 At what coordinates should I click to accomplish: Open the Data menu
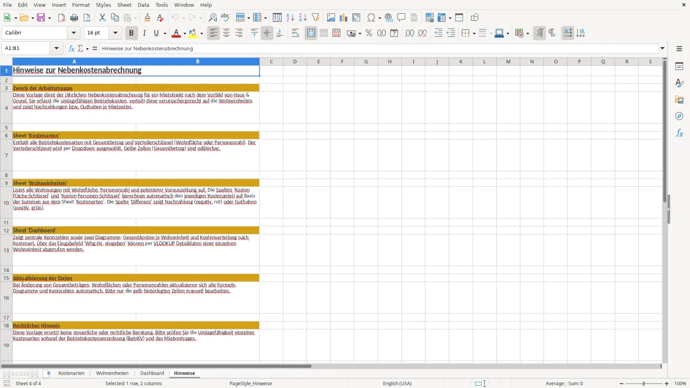[x=143, y=5]
